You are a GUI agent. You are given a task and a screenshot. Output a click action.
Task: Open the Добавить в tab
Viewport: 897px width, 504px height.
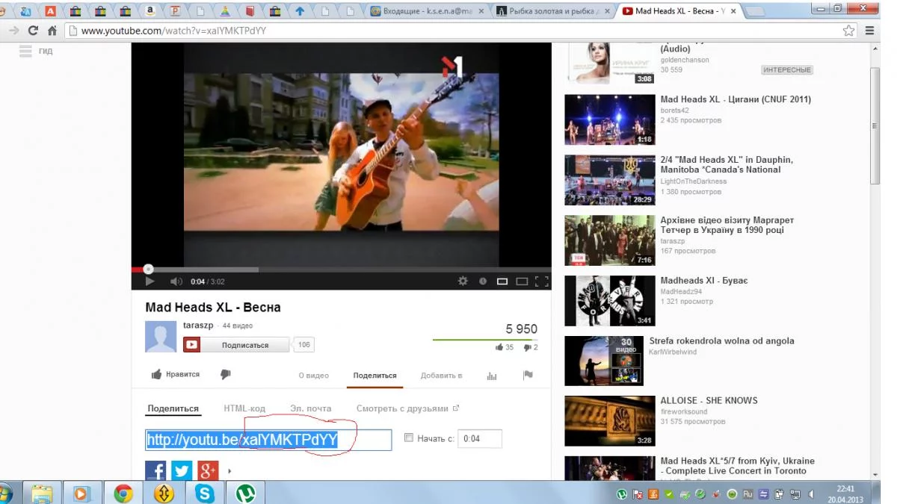coord(441,376)
